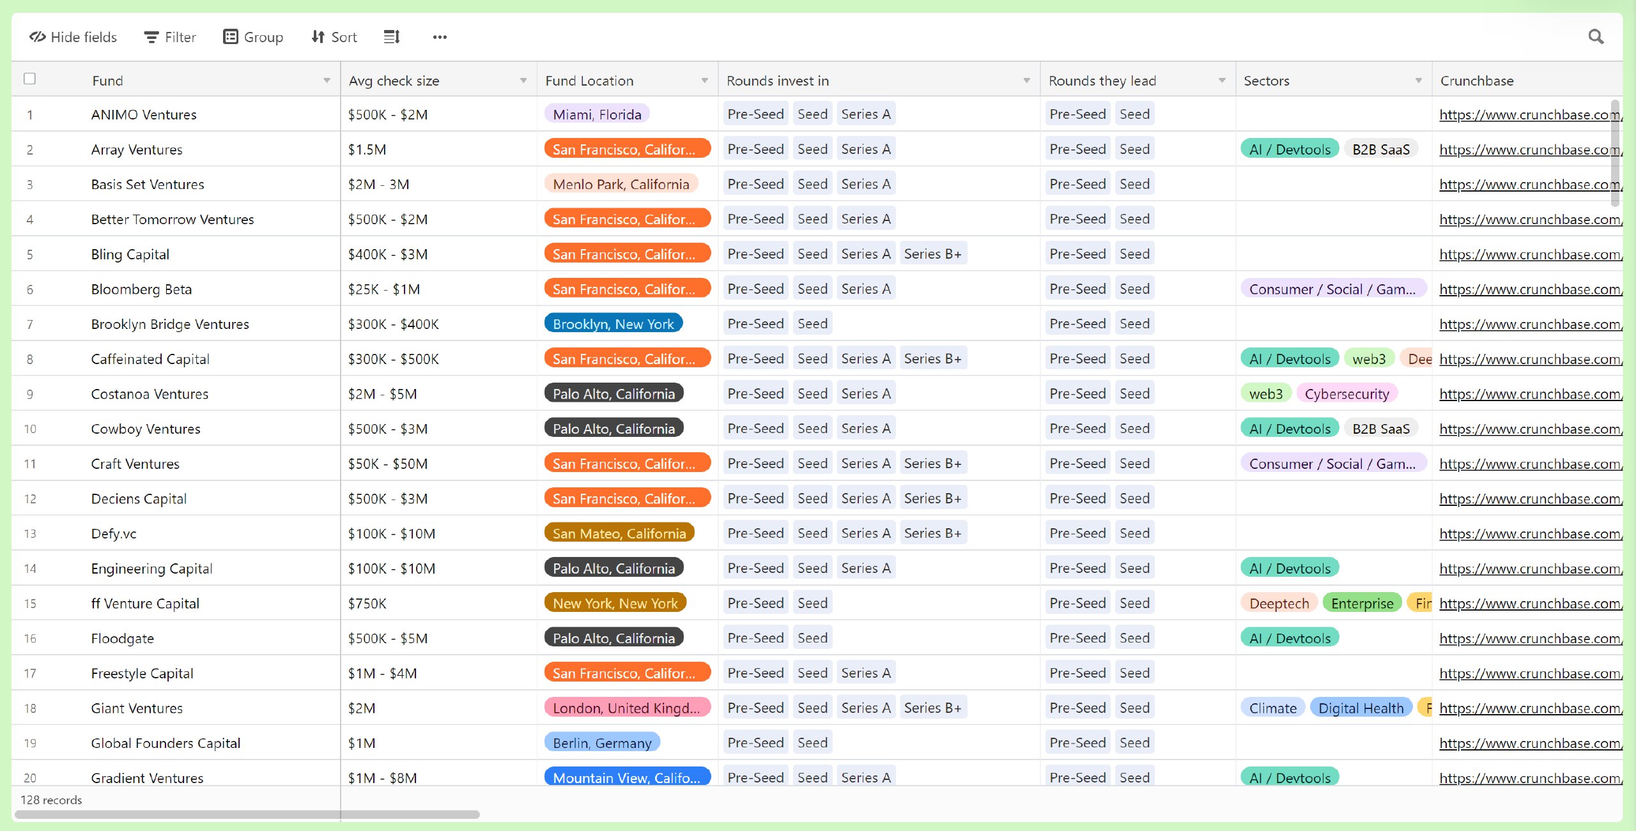
Task: Click the row height adjustment icon
Action: pos(390,37)
